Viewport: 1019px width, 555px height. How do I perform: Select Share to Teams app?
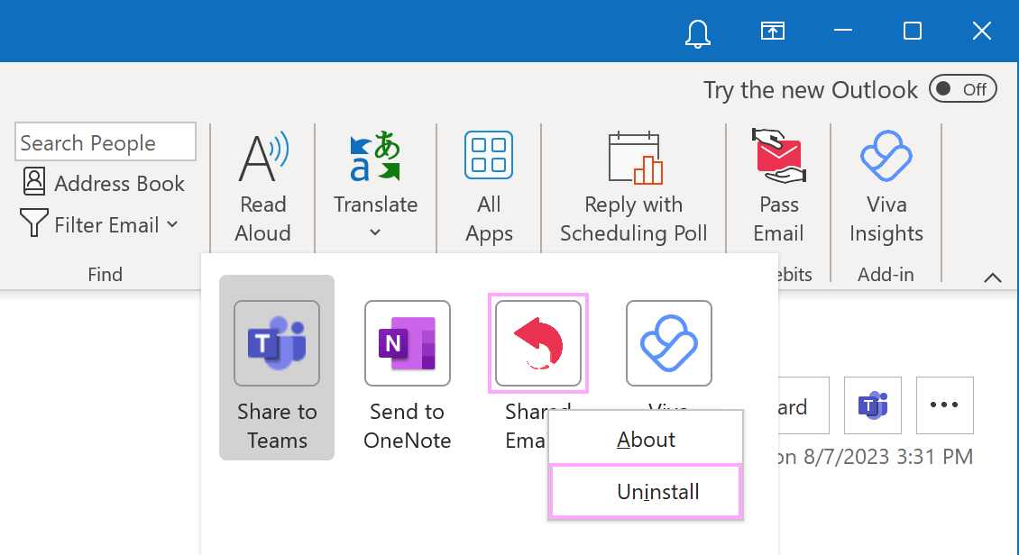tap(277, 368)
